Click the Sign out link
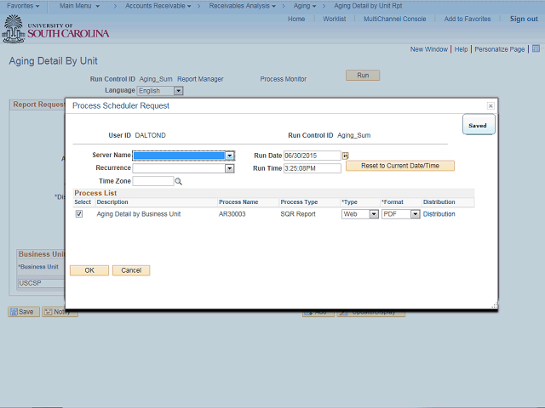545x408 pixels. [523, 19]
